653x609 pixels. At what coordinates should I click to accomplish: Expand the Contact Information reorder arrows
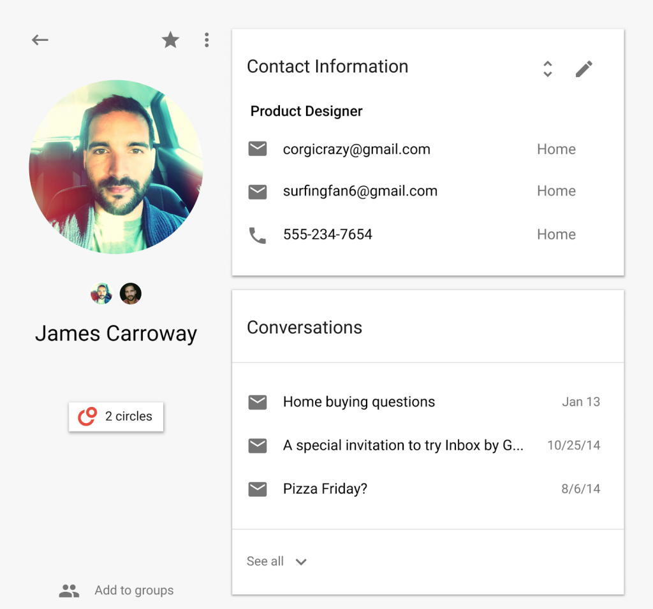548,68
